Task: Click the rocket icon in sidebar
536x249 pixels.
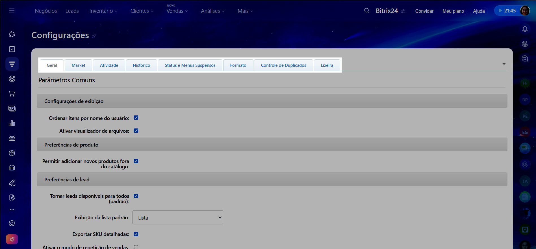Action: click(12, 239)
